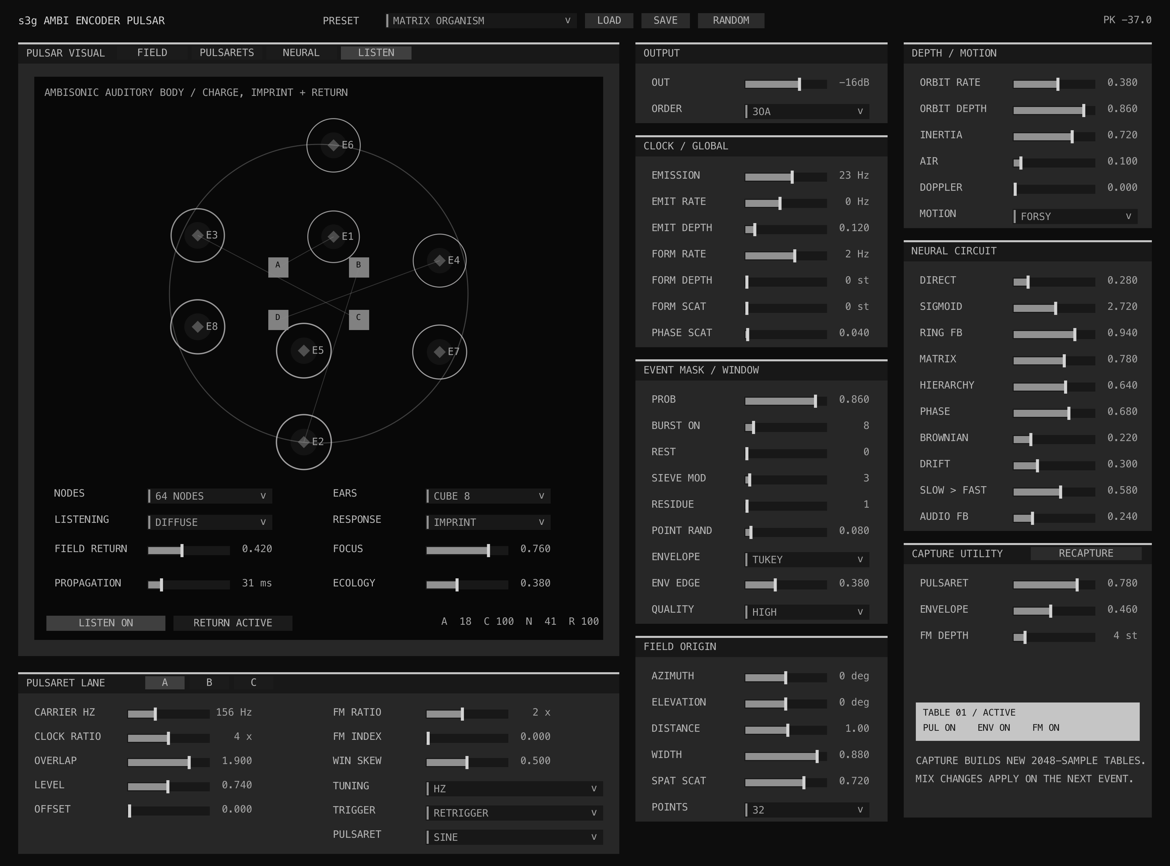1170x866 pixels.
Task: Open the NODES 64 NODES dropdown
Action: [x=210, y=496]
